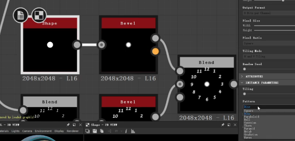Click the document badge icon above the Shape node
Screen dimensions: 295x141
click(20, 15)
